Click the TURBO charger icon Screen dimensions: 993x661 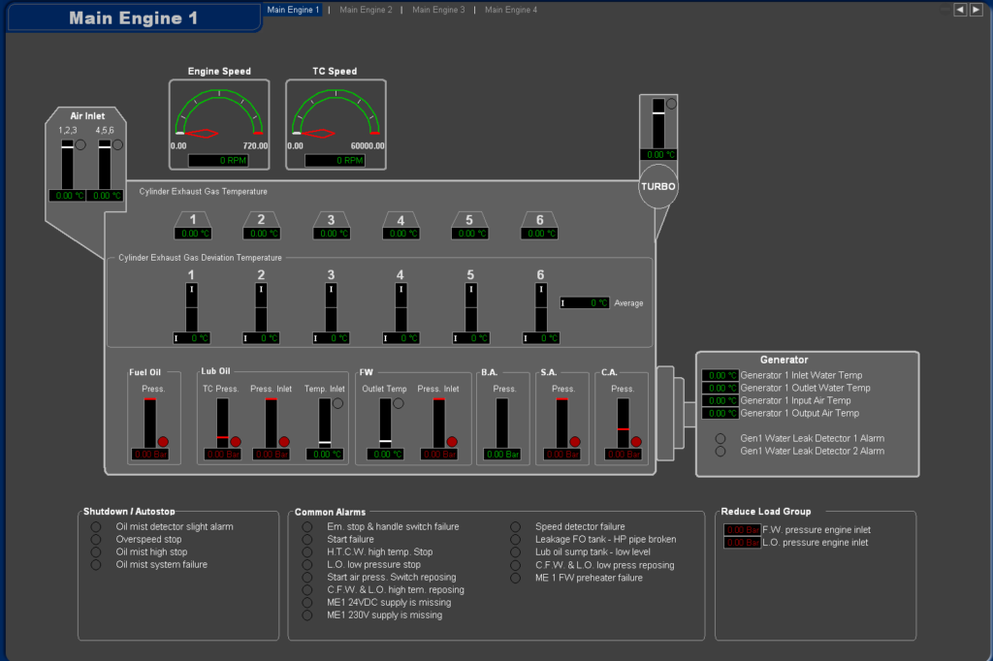coord(657,186)
